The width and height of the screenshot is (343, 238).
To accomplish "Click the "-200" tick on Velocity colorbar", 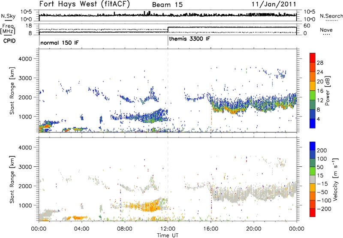I will [324, 209].
